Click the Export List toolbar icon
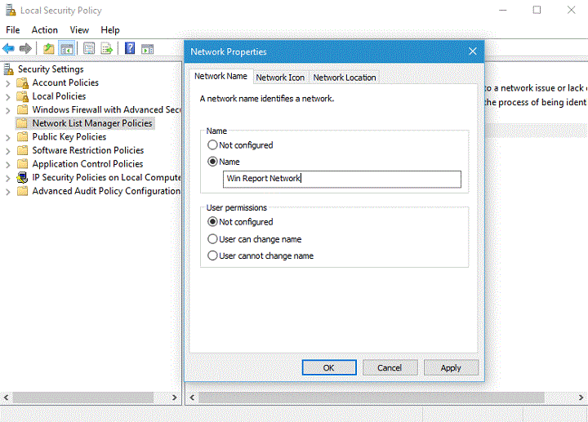This screenshot has height=422, width=588. (106, 48)
